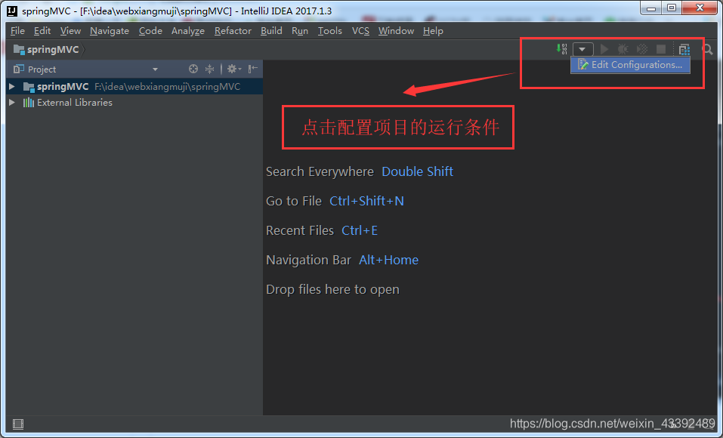The image size is (723, 438).
Task: Click the Drop files here to open text
Action: [332, 289]
